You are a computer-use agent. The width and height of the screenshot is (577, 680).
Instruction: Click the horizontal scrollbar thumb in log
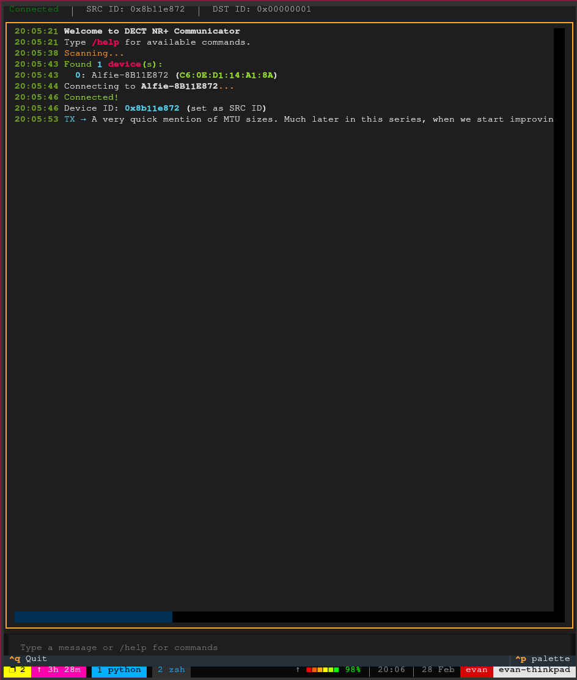click(93, 616)
